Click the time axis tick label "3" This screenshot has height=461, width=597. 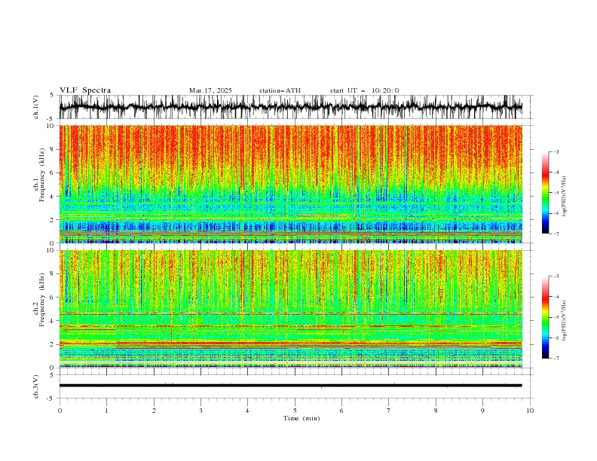(201, 411)
